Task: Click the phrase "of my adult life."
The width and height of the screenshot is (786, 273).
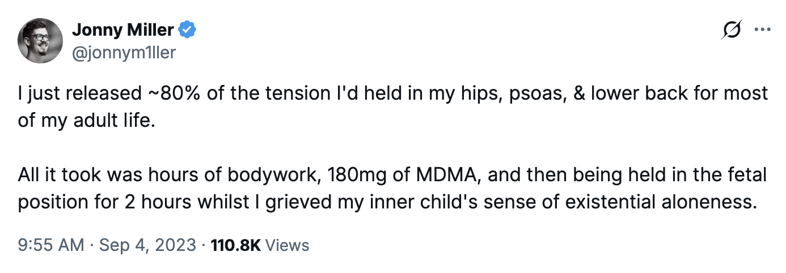Action: [x=86, y=121]
